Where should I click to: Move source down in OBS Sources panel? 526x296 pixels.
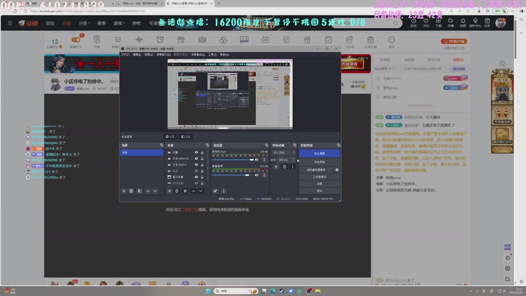pyautogui.click(x=201, y=191)
